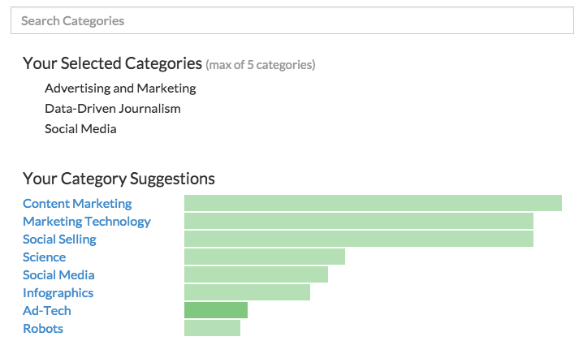Select the Robots category link

click(42, 328)
